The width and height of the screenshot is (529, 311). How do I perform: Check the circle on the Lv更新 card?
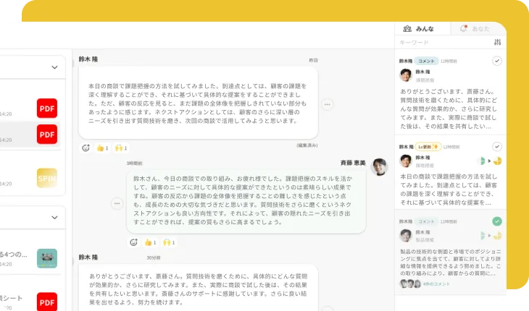(496, 146)
